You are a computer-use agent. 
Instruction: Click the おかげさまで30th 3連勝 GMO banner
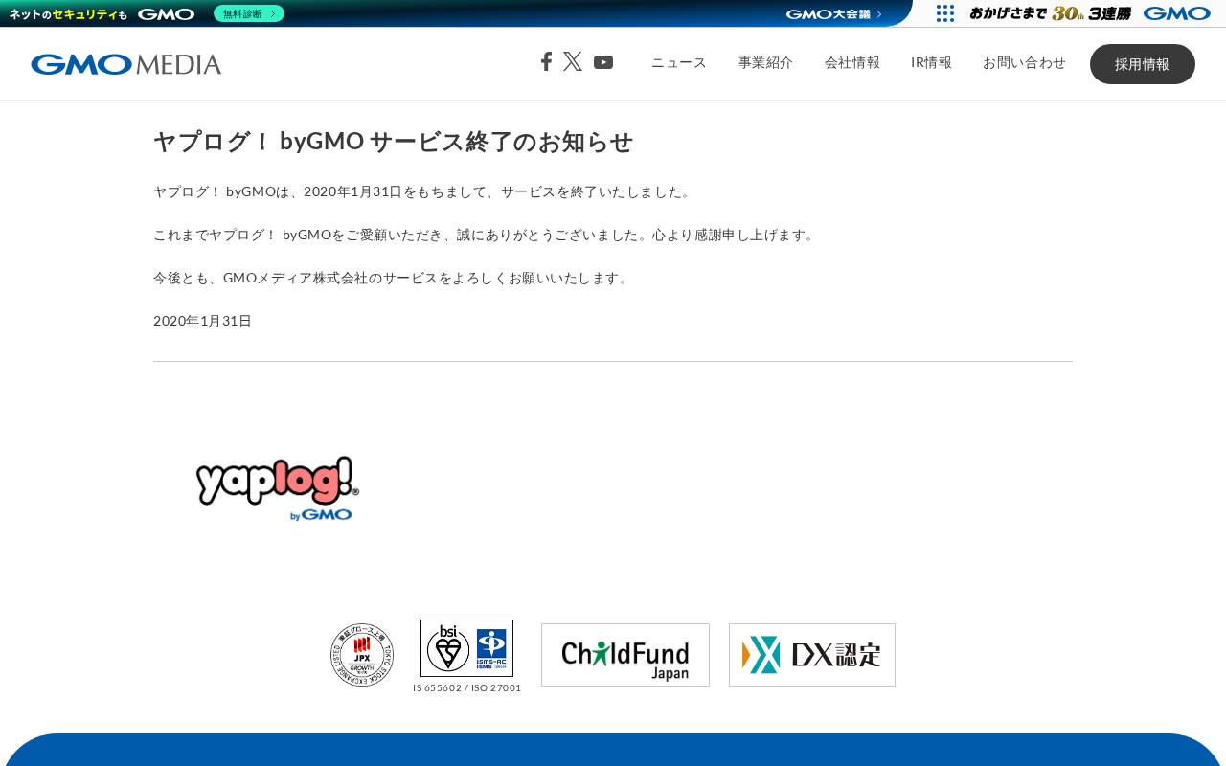[1090, 13]
